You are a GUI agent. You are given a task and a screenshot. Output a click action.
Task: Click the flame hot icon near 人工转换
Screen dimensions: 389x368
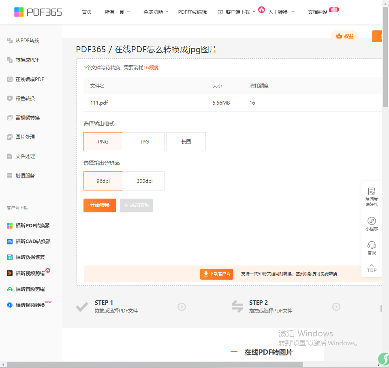261,10
